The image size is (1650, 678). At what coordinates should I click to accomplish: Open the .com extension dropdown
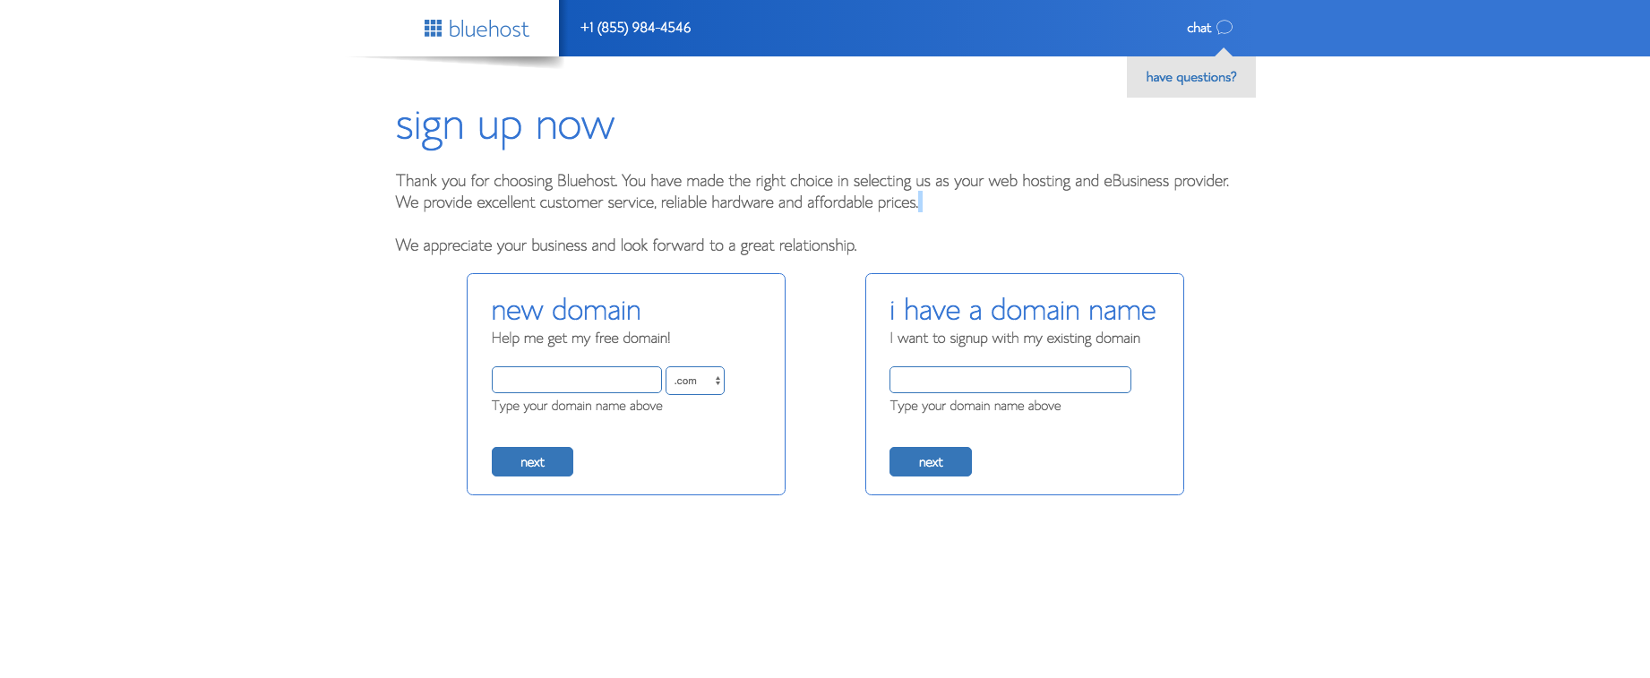(695, 381)
